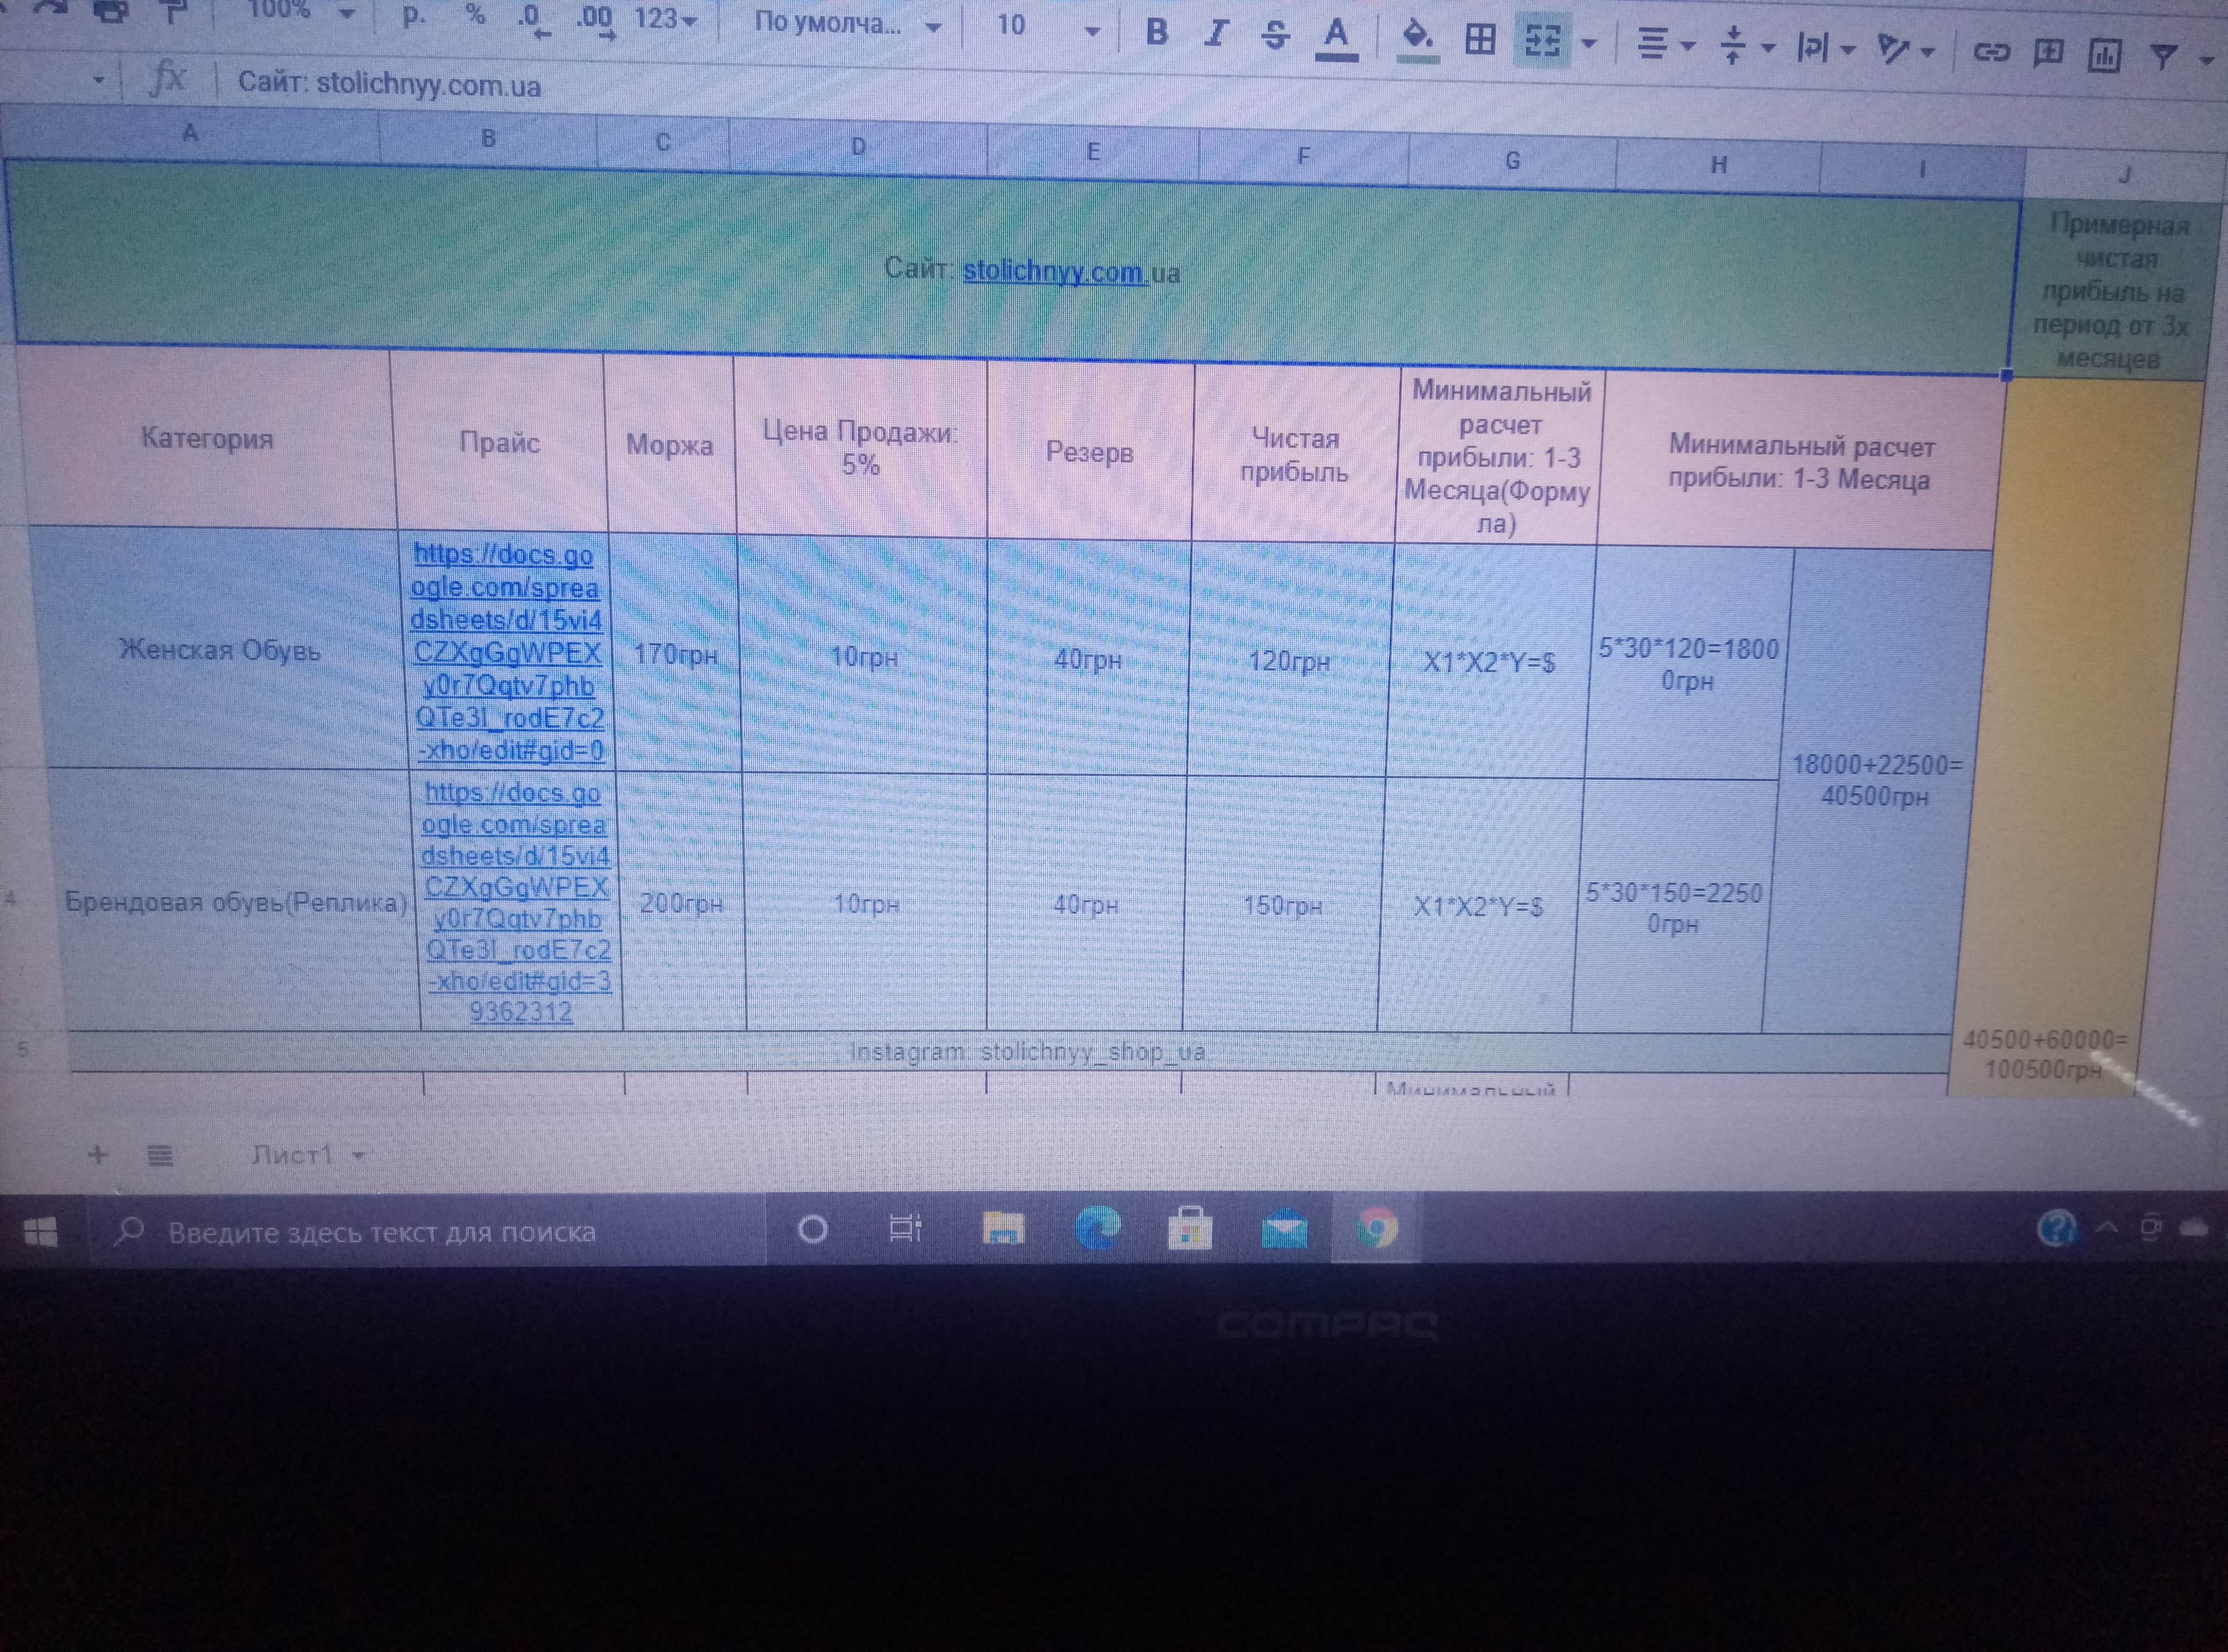2228x1652 pixels.
Task: Open the borders menu
Action: click(1480, 40)
